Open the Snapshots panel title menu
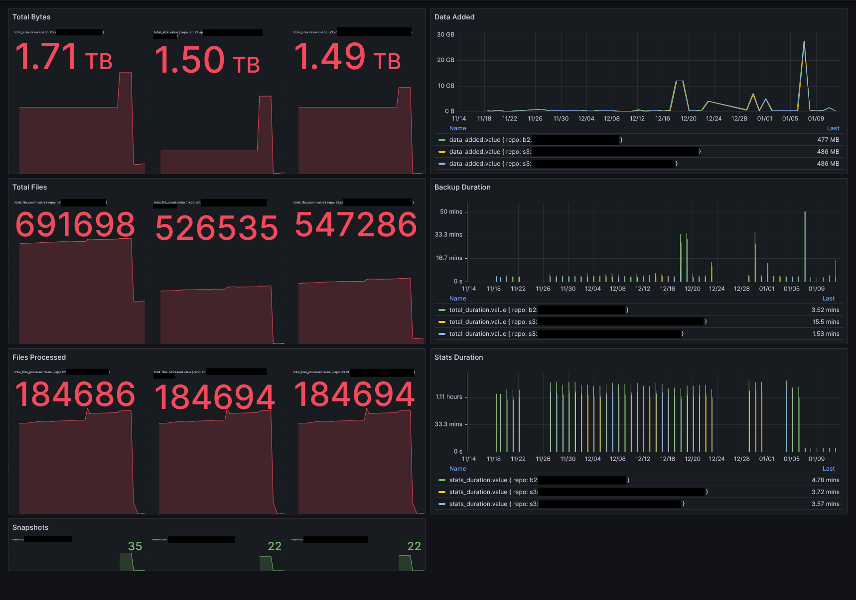Image resolution: width=856 pixels, height=600 pixels. click(30, 527)
